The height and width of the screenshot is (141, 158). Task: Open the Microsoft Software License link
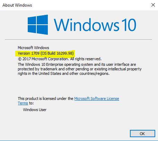pyautogui.click(x=97, y=99)
